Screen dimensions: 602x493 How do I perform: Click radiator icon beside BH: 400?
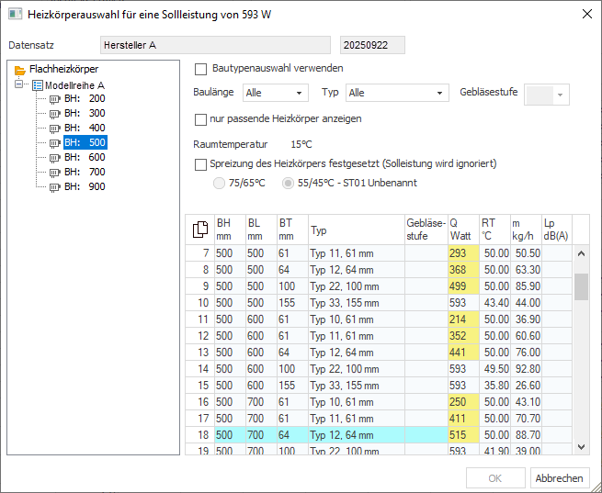pyautogui.click(x=55, y=129)
